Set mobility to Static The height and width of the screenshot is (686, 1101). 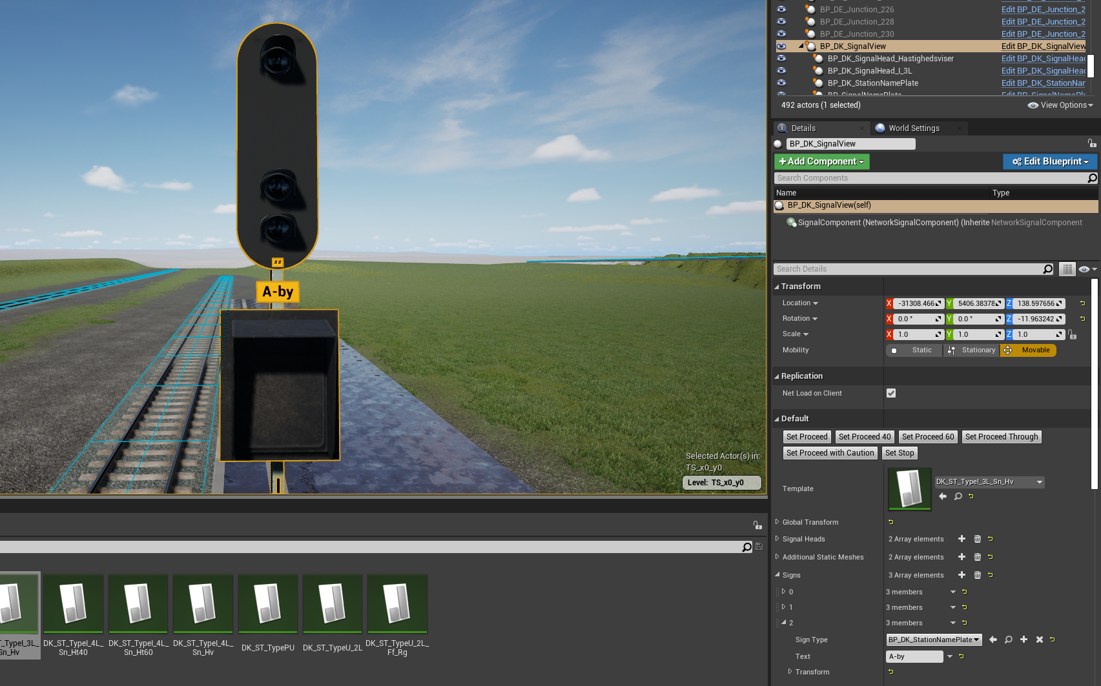tap(914, 350)
